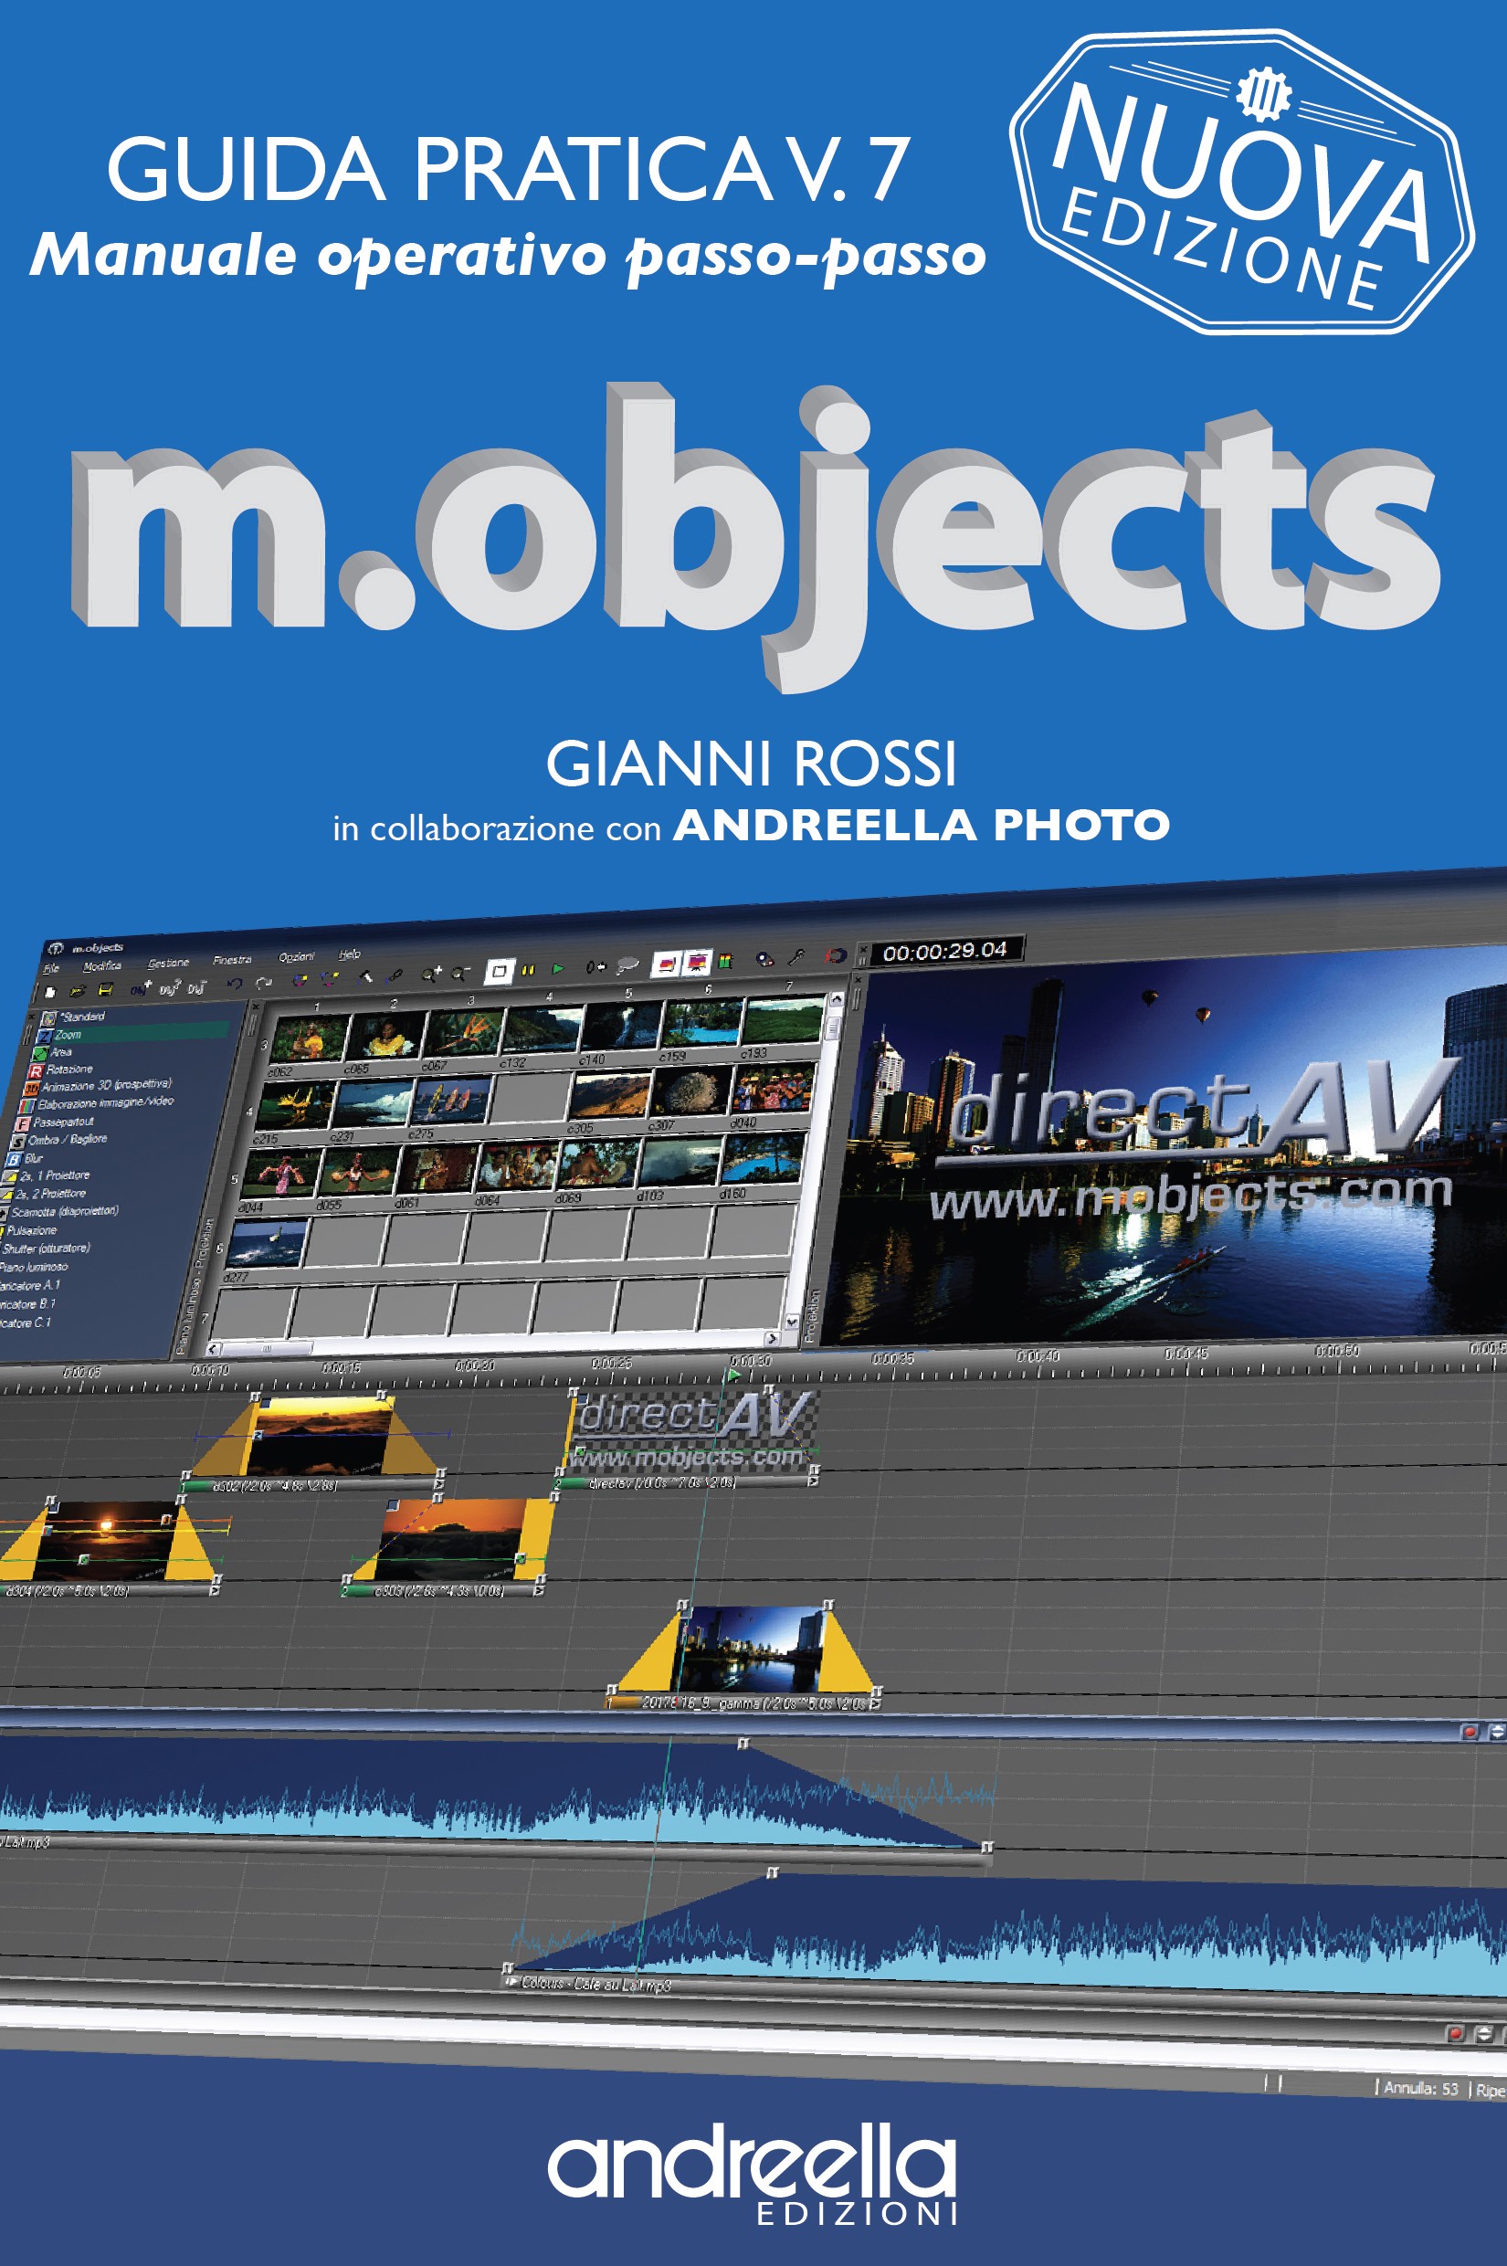This screenshot has width=1507, height=2266.
Task: Choose the Blur tool icon
Action: pos(16,1160)
